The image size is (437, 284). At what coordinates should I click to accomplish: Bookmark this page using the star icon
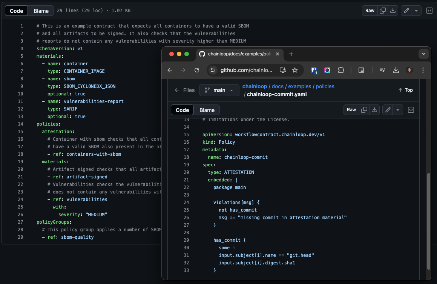click(295, 70)
